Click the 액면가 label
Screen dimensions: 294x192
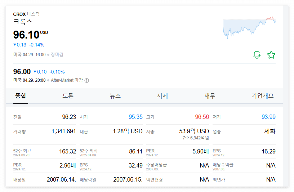tap(219, 180)
